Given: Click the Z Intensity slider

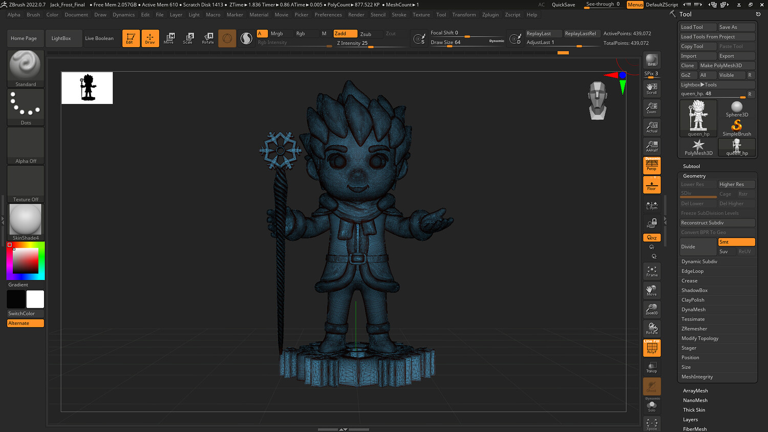Looking at the screenshot, I should coord(371,44).
